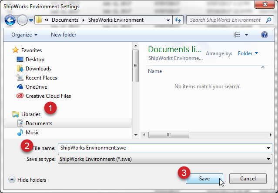Click Hide Folders to collapse navigation pane
The height and width of the screenshot is (193, 278).
tap(32, 180)
